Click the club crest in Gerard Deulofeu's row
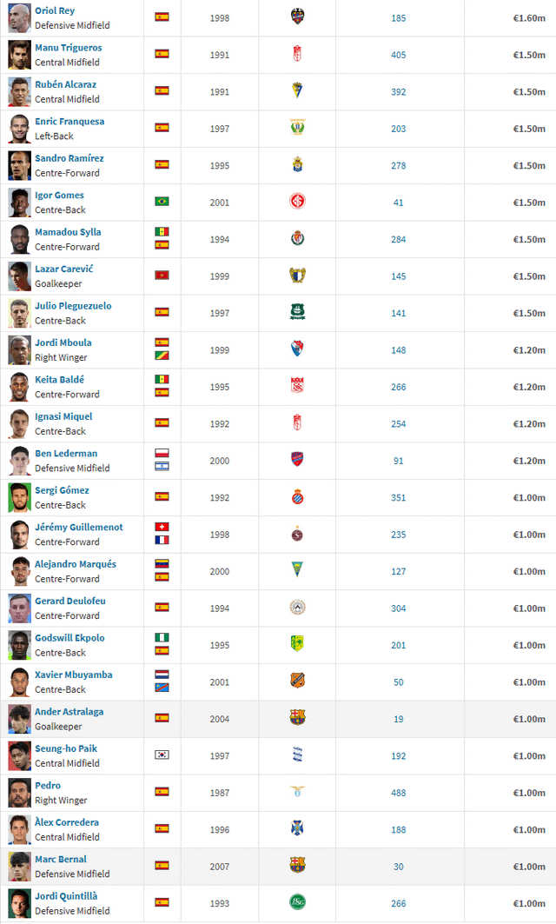 click(297, 607)
